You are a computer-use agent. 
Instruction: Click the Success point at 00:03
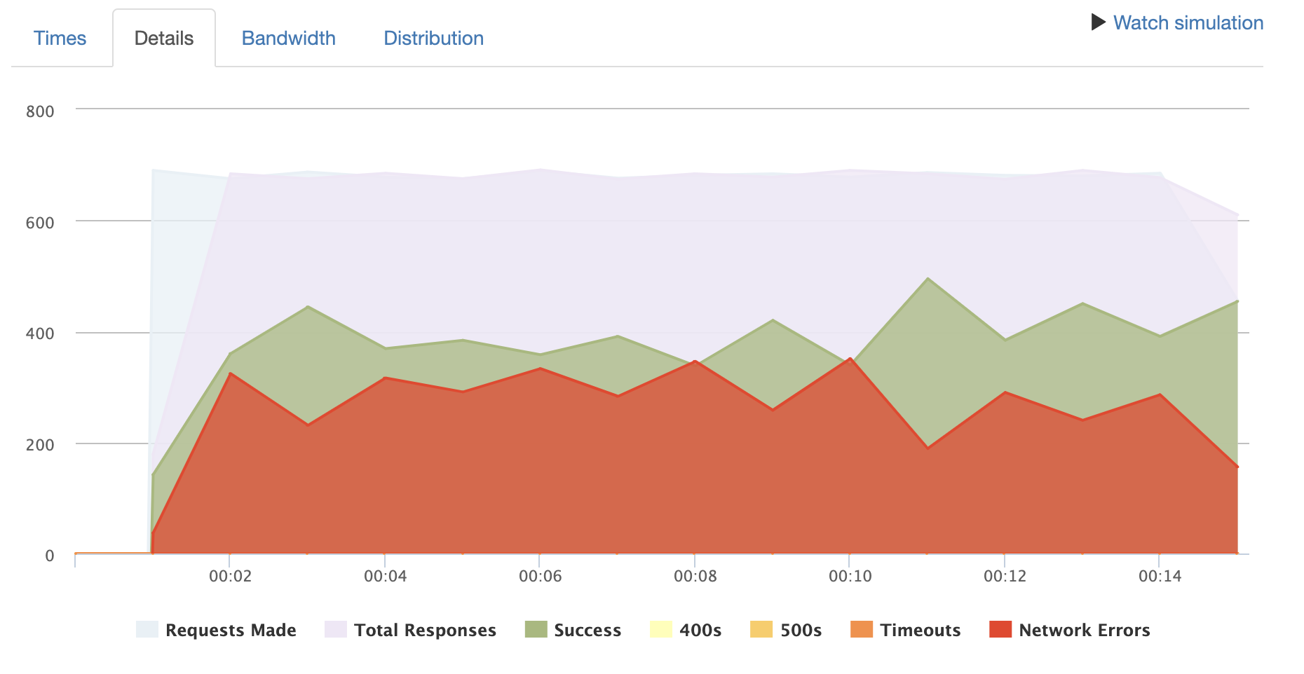tap(307, 306)
